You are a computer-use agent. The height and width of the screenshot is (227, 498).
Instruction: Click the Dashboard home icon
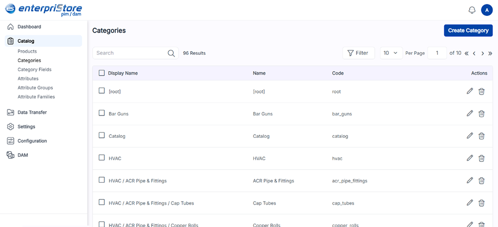coord(10,27)
